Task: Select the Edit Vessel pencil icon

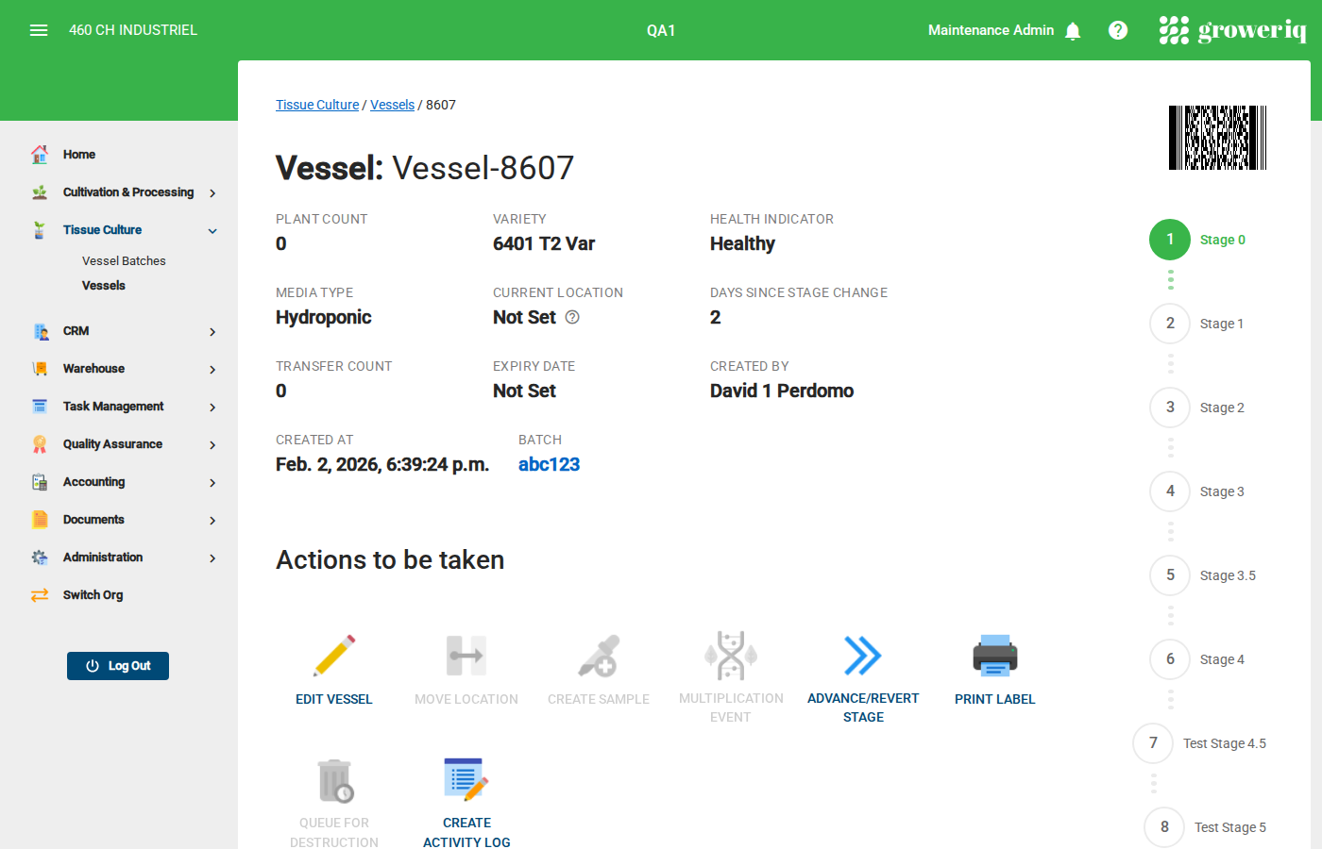Action: (x=334, y=655)
